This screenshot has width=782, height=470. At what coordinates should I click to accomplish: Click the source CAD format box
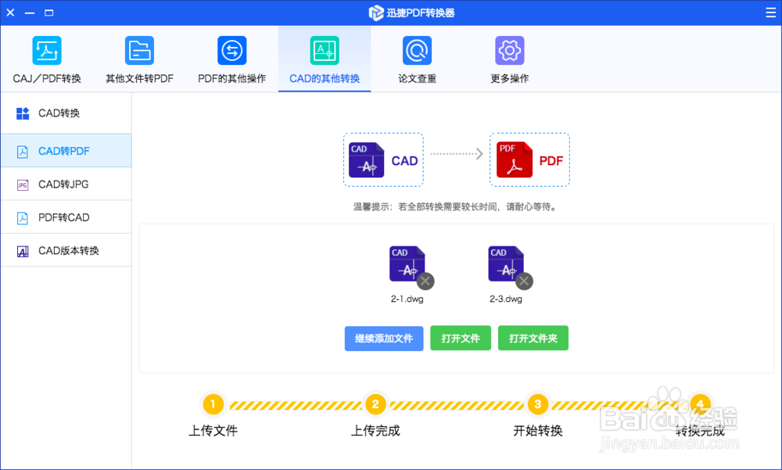coord(383,160)
